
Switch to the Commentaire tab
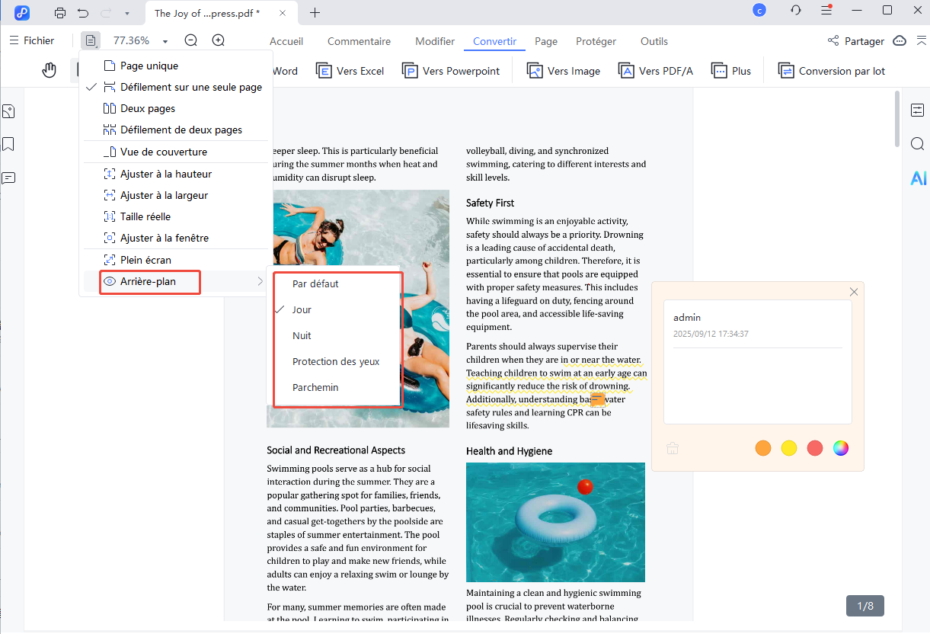tap(359, 41)
